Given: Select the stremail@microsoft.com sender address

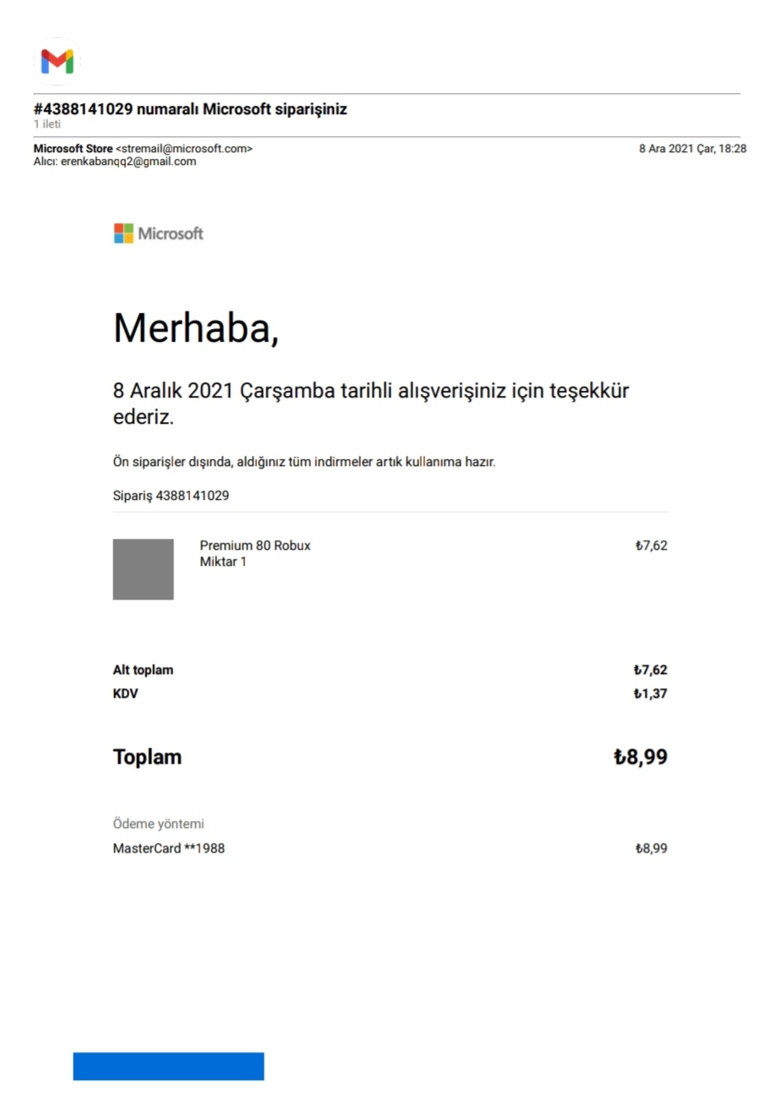Looking at the screenshot, I should tap(183, 149).
